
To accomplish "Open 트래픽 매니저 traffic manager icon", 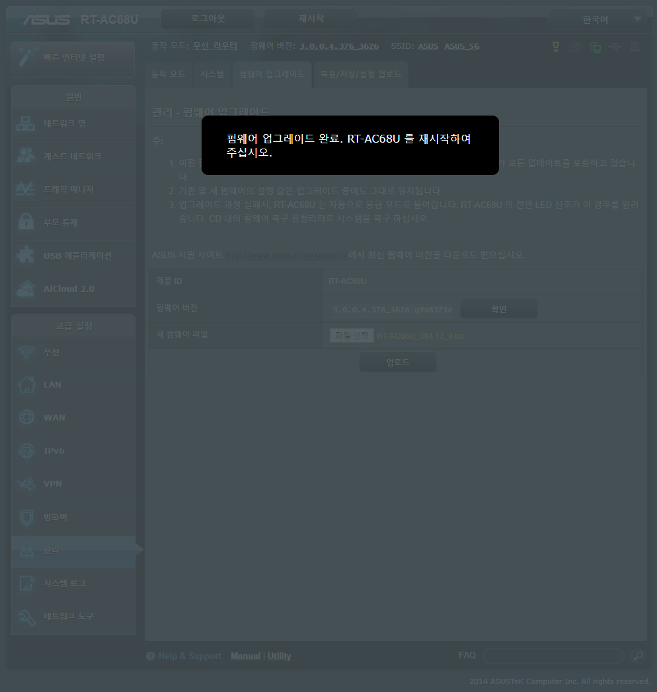I will tap(26, 189).
